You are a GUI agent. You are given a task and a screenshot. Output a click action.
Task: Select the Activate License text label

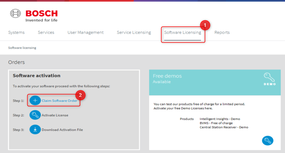55,115
